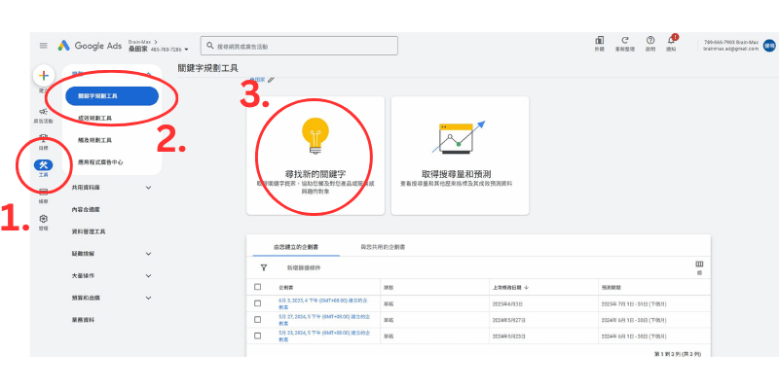Image resolution: width=779 pixels, height=389 pixels.
Task: Open the blue account avatar
Action: (x=769, y=45)
